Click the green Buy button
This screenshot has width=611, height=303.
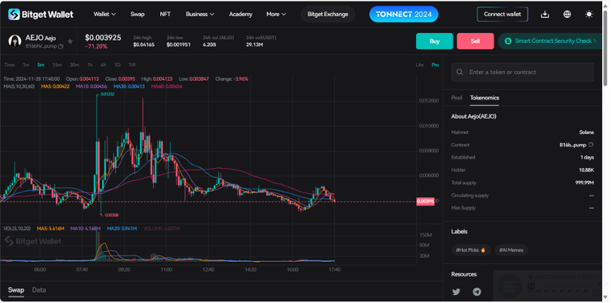tap(435, 41)
